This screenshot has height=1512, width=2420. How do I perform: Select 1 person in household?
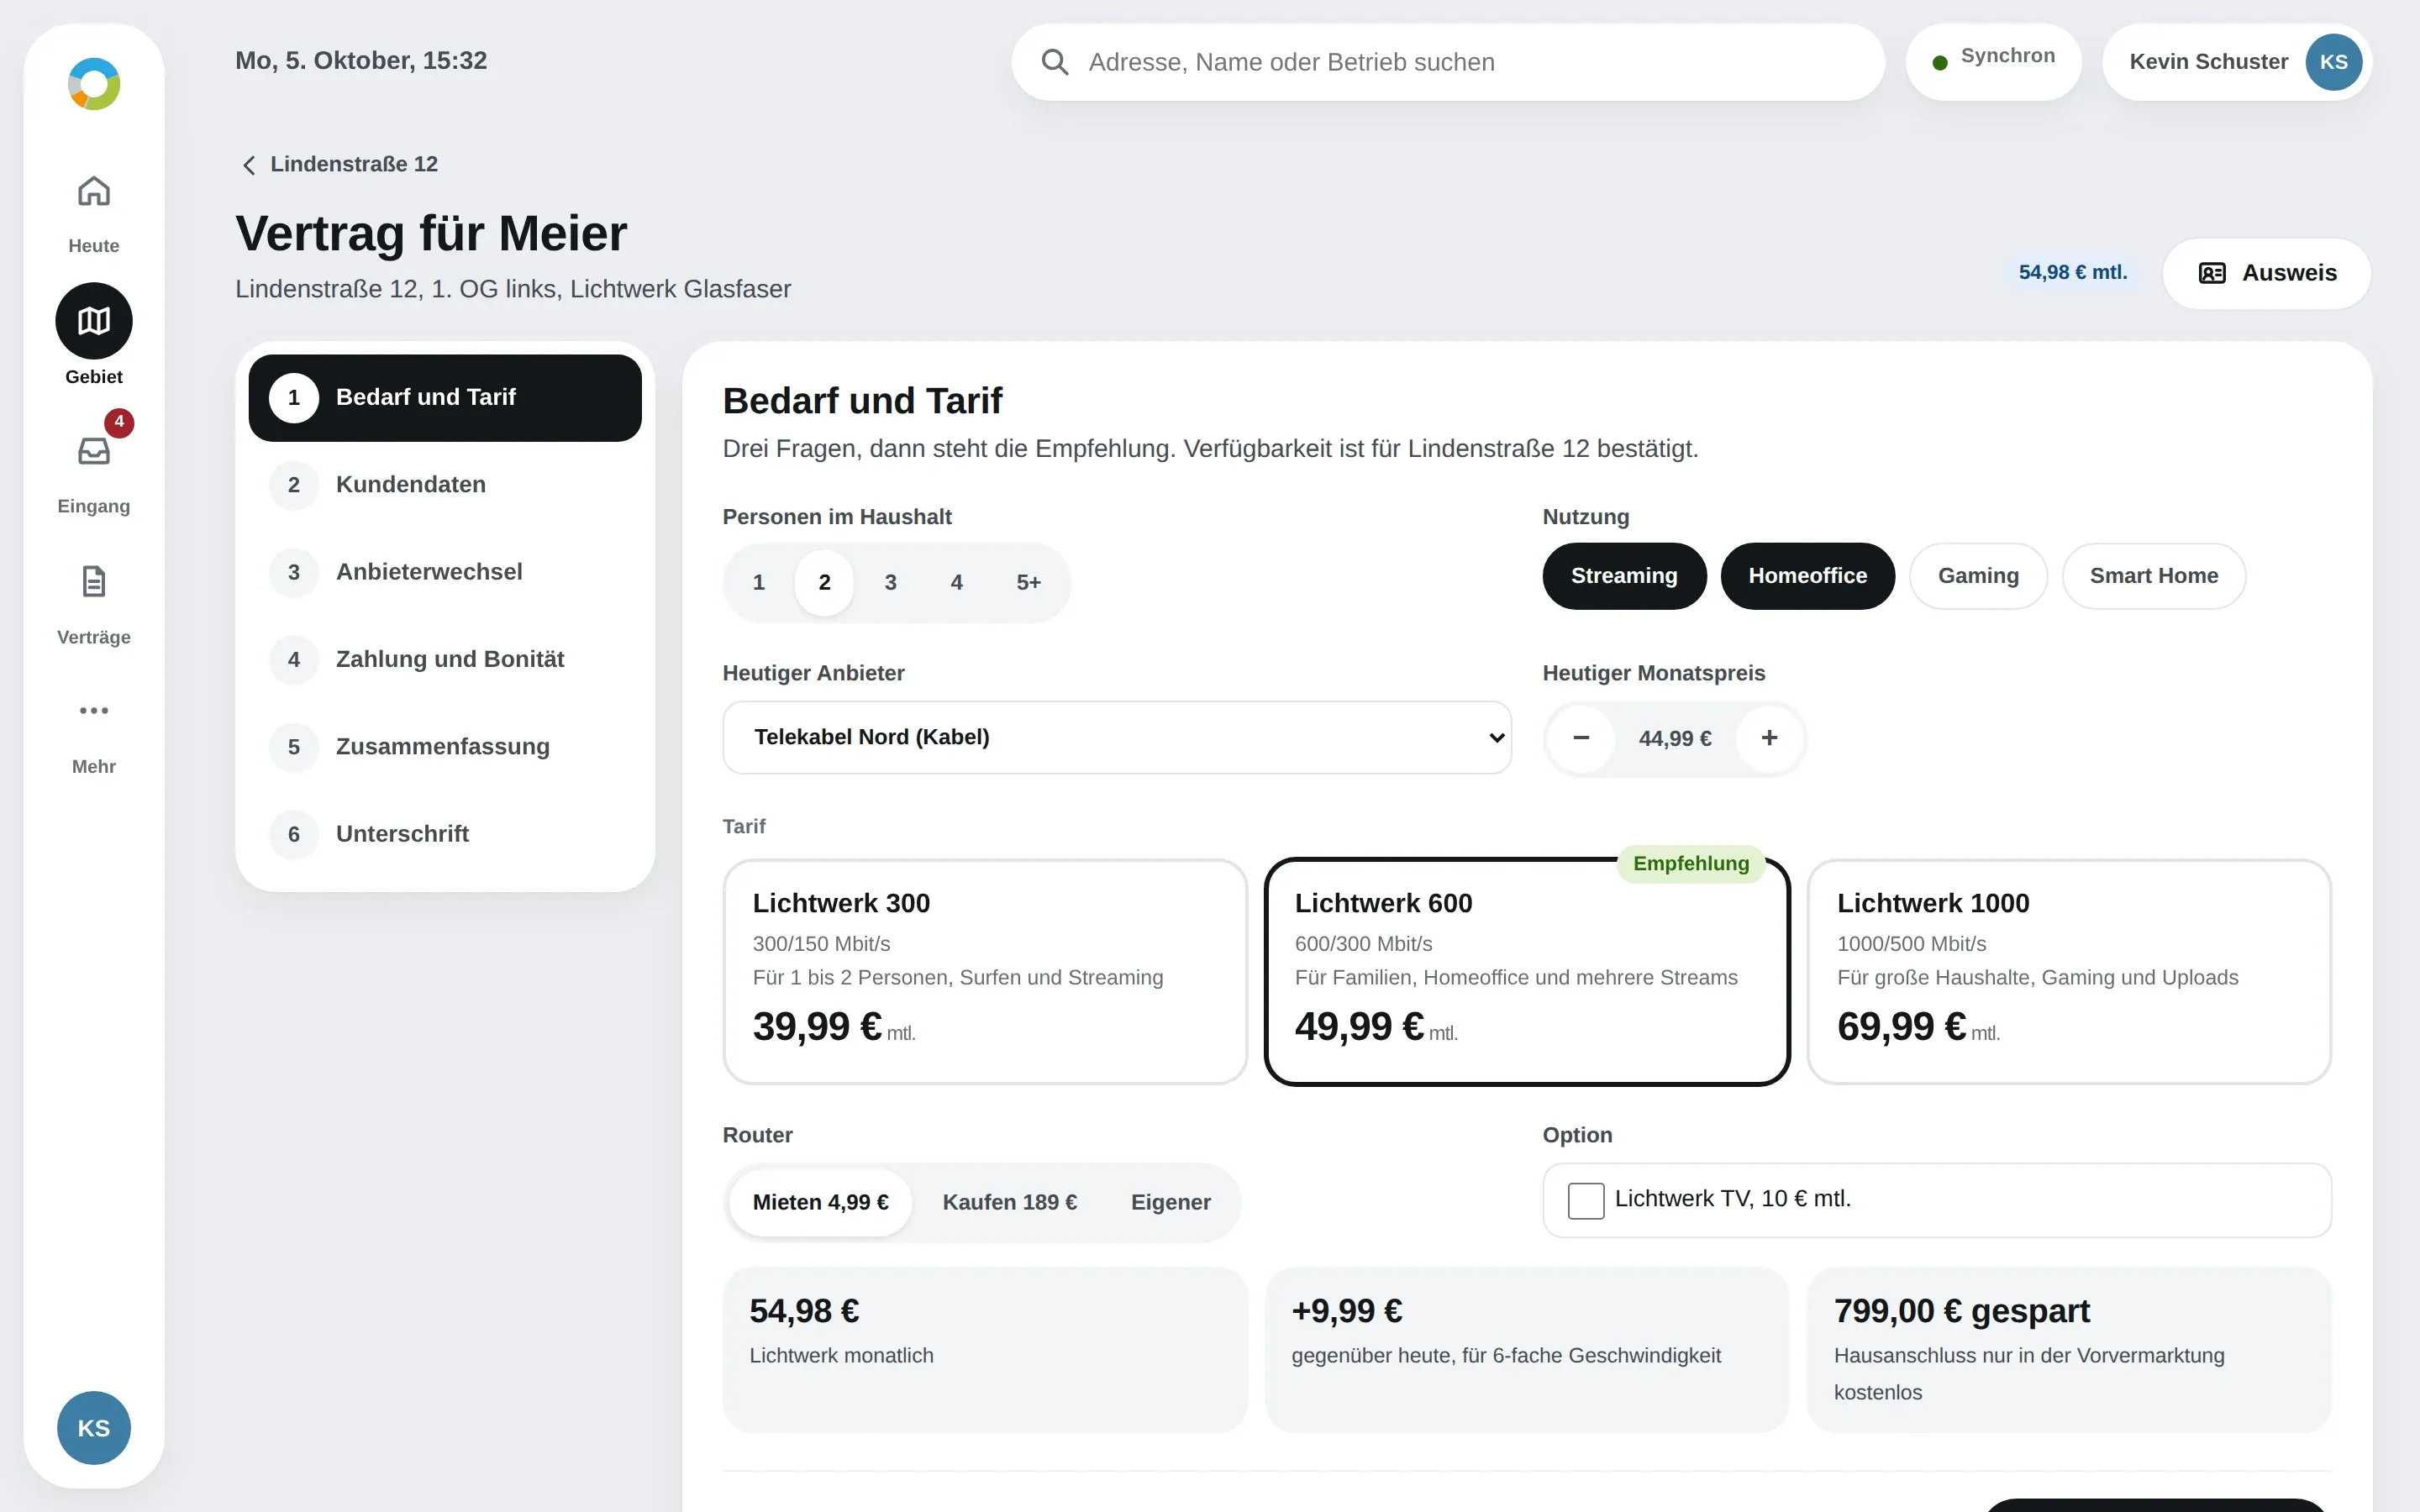(758, 583)
